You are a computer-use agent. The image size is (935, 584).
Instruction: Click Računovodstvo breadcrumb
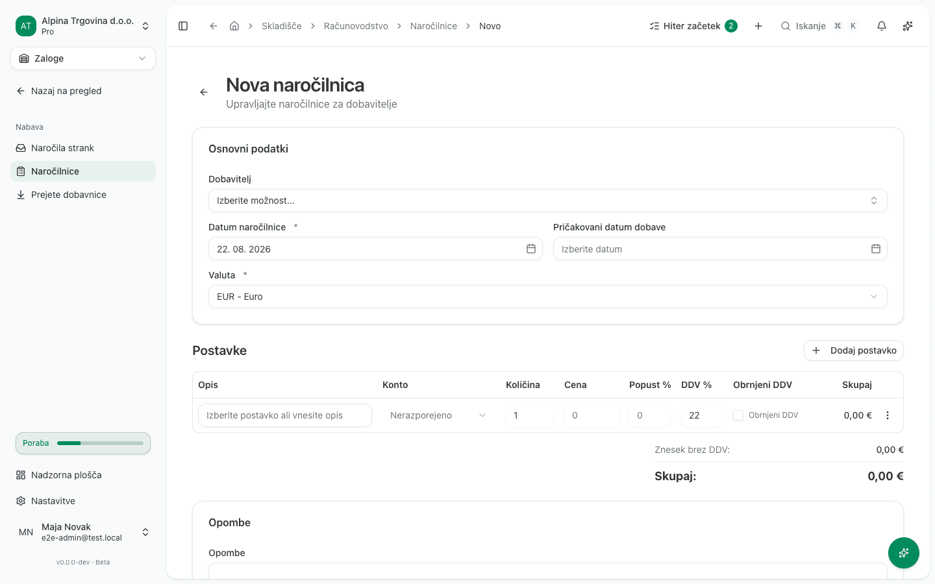356,26
